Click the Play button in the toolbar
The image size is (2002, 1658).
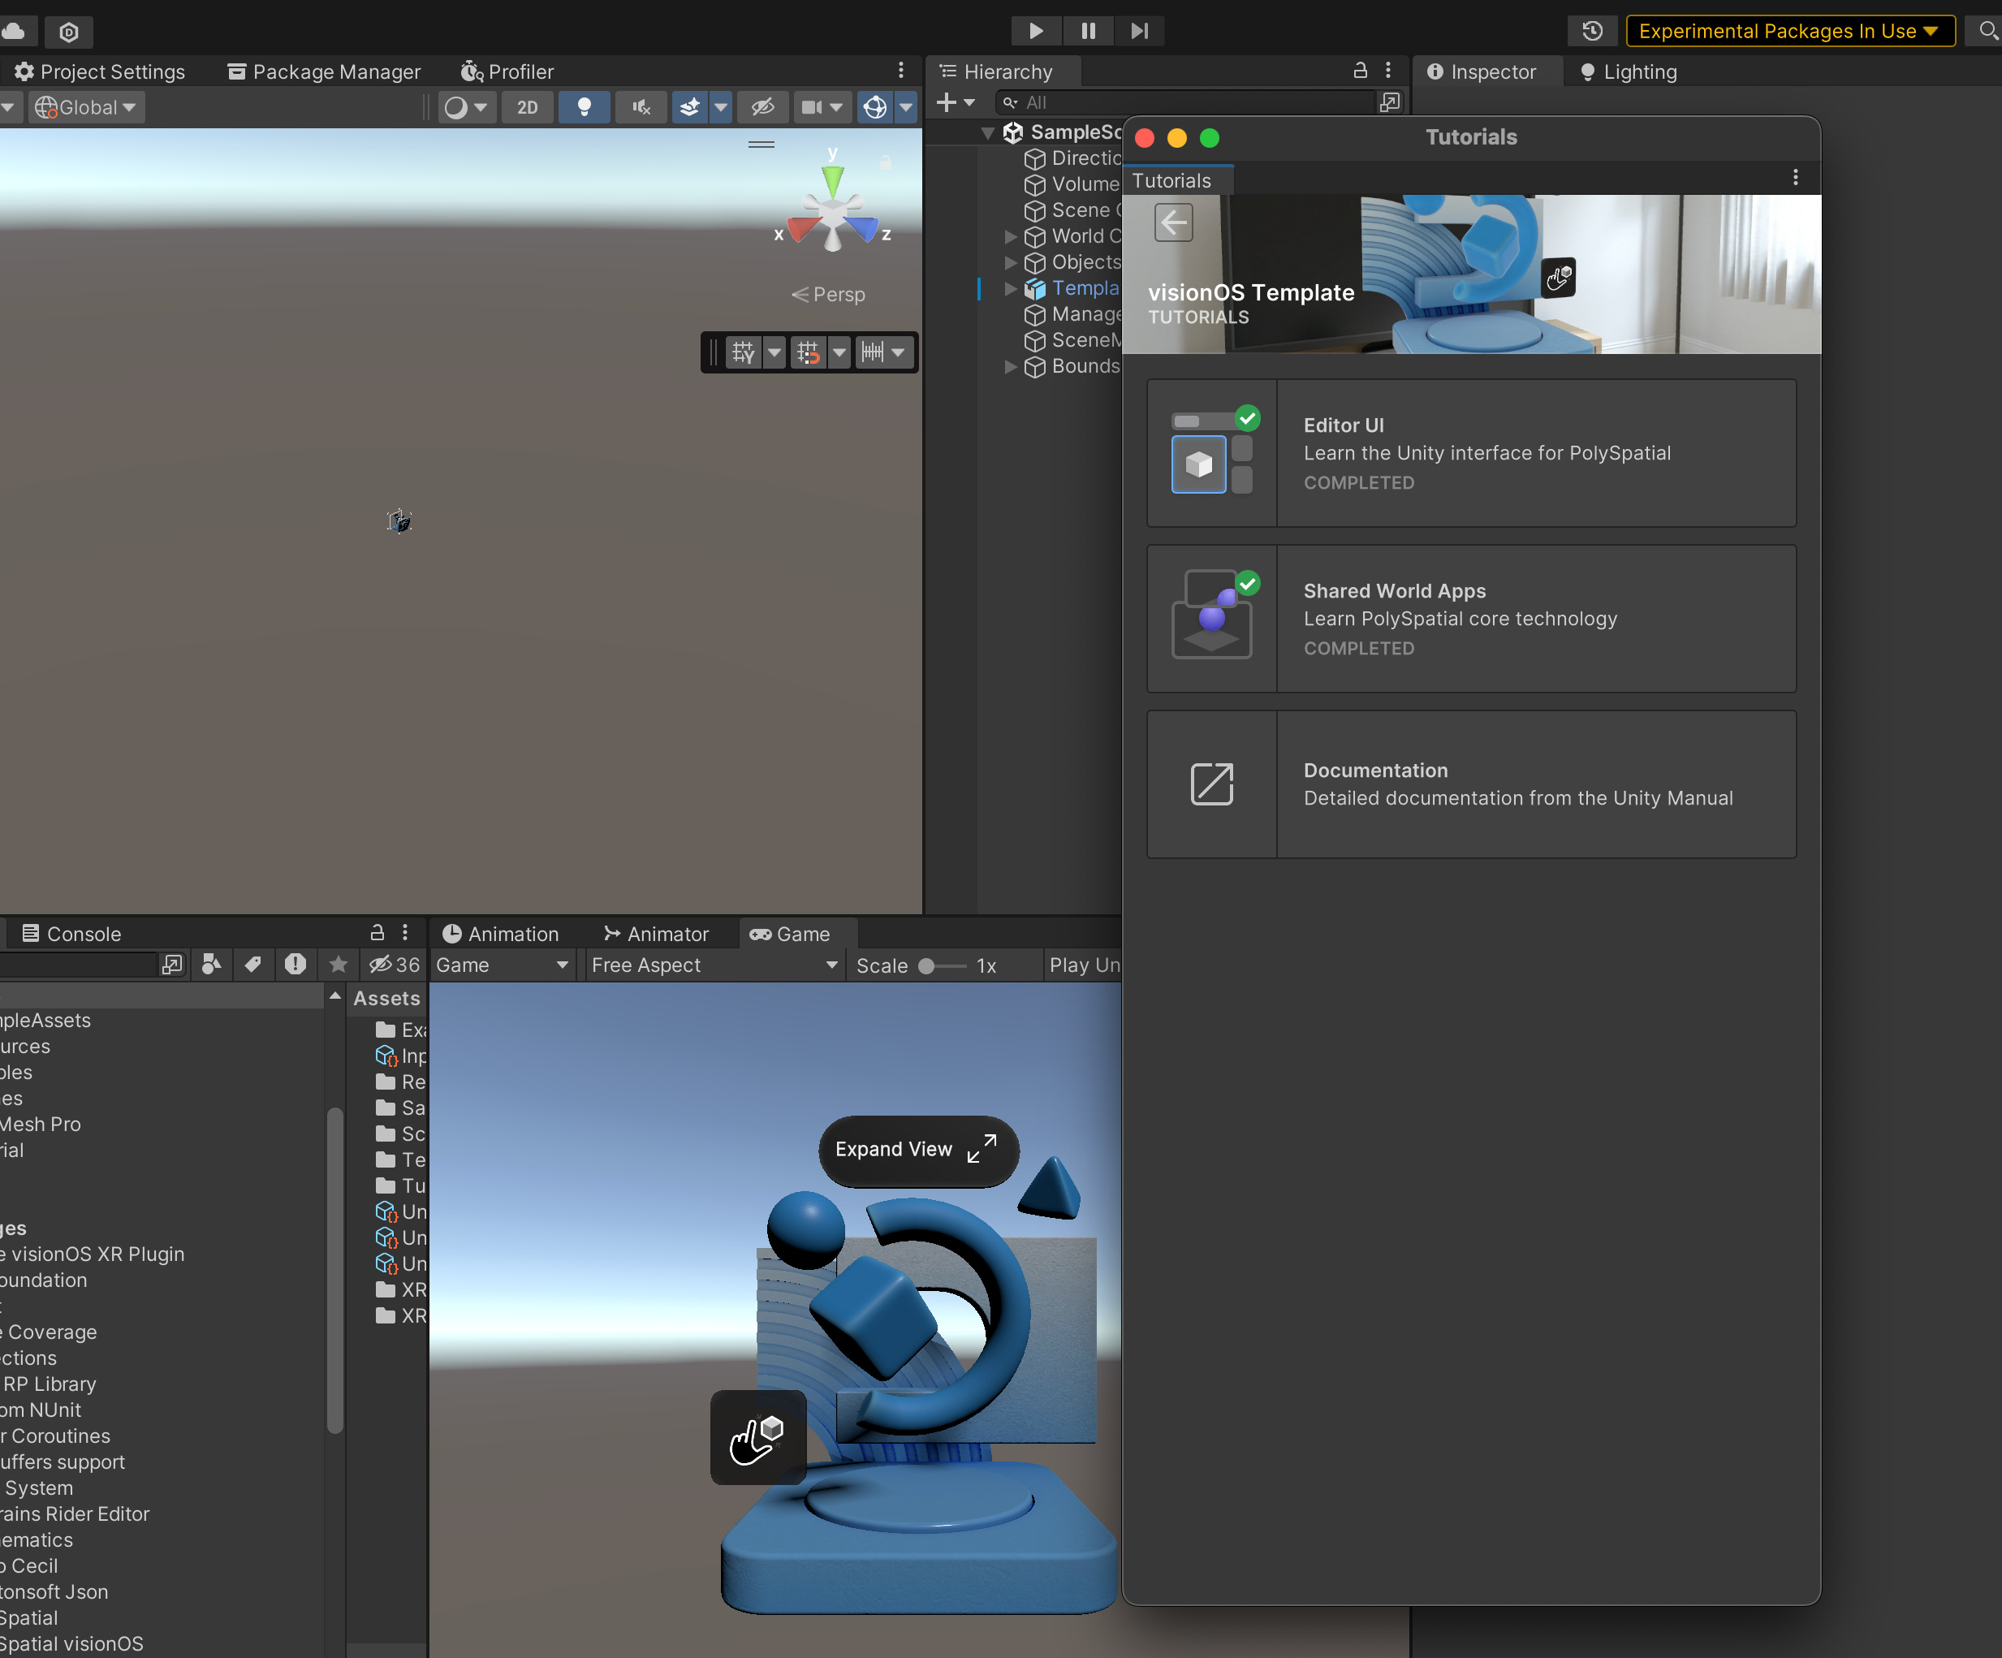(x=1035, y=31)
